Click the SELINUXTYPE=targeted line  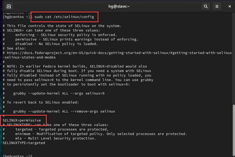(x=24, y=143)
